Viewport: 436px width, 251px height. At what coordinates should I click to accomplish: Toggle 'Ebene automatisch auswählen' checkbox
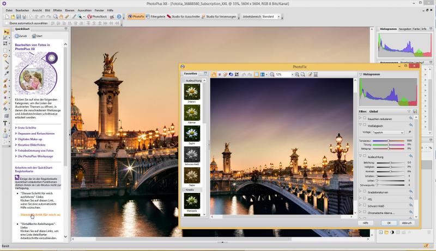point(5,23)
